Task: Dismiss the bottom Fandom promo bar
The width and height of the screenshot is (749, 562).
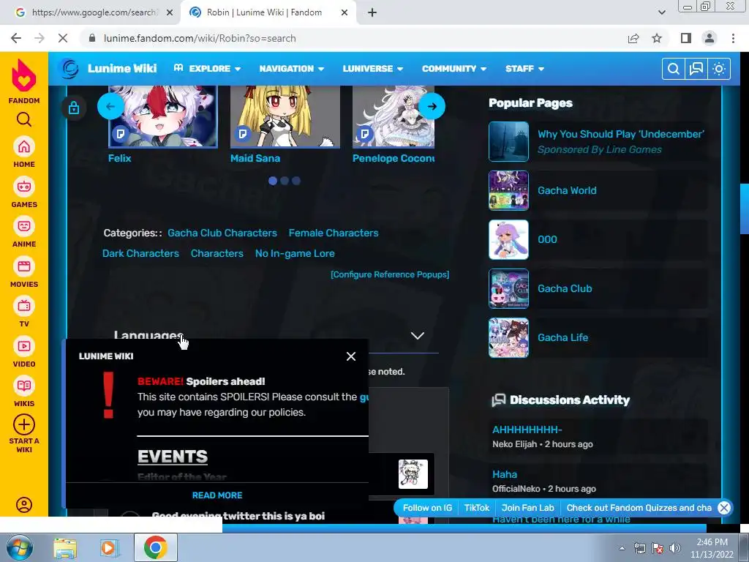Action: tap(724, 508)
